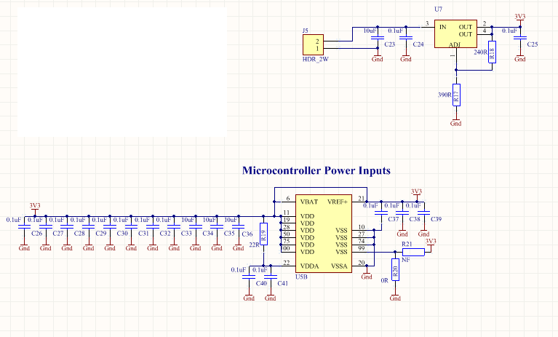
Task: Click the 240R value label
Action: (x=480, y=52)
